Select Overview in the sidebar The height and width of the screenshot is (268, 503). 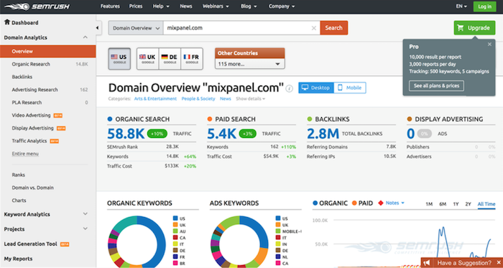click(48, 51)
